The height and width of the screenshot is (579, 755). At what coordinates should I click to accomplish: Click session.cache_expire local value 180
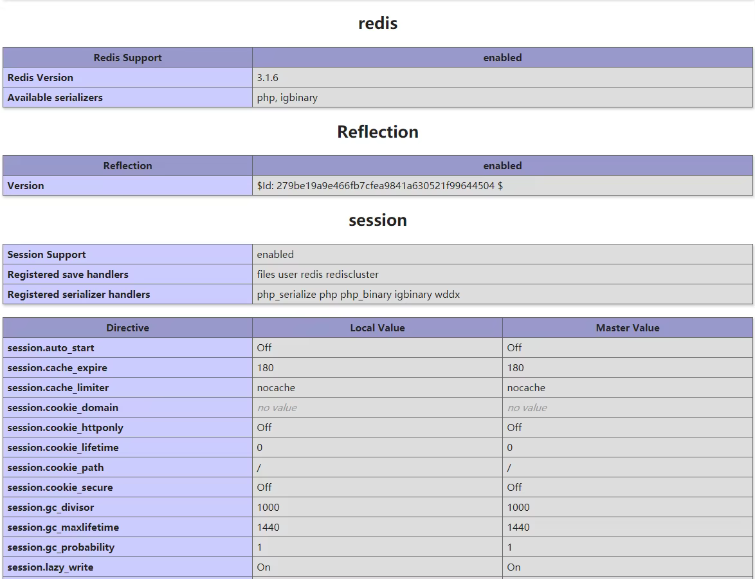tap(265, 368)
